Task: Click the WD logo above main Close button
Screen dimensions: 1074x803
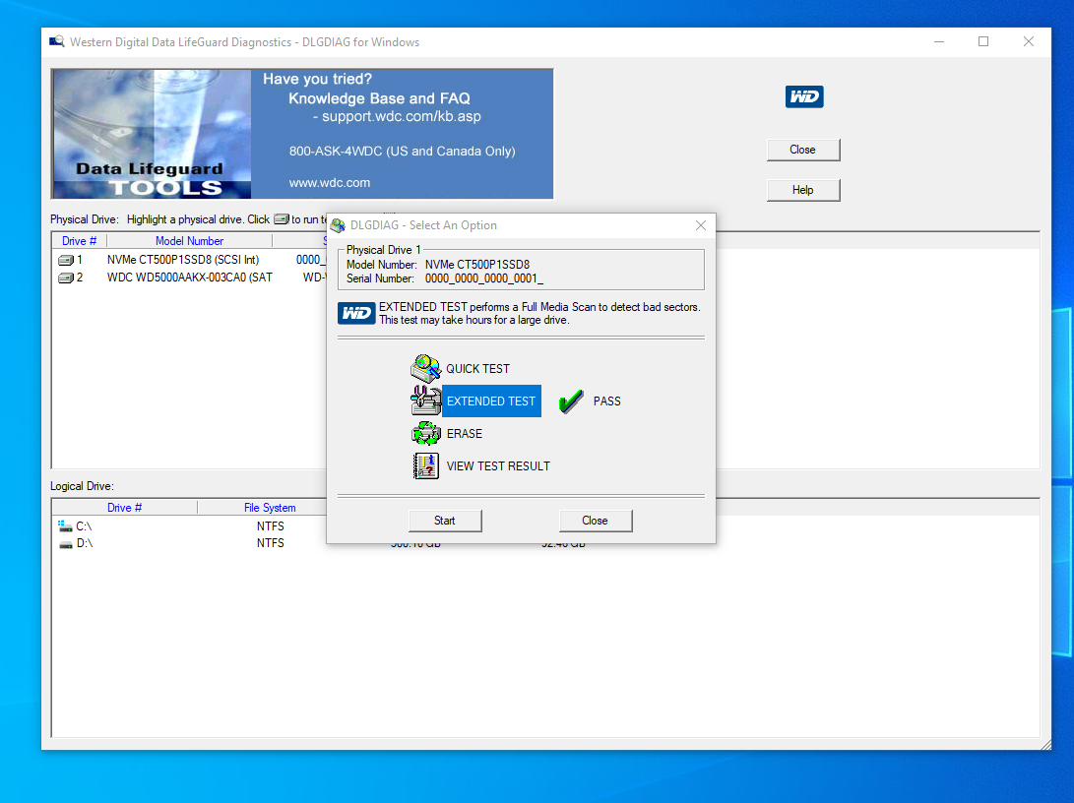Action: [x=804, y=96]
